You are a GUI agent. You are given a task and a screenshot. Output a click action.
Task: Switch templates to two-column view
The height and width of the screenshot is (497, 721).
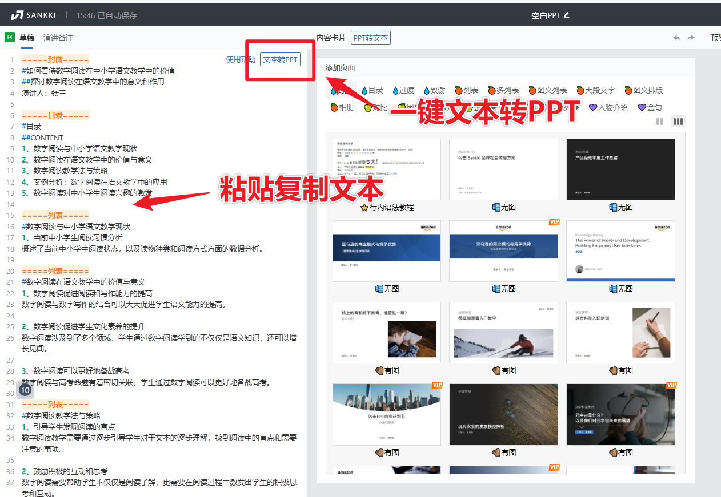coord(660,122)
